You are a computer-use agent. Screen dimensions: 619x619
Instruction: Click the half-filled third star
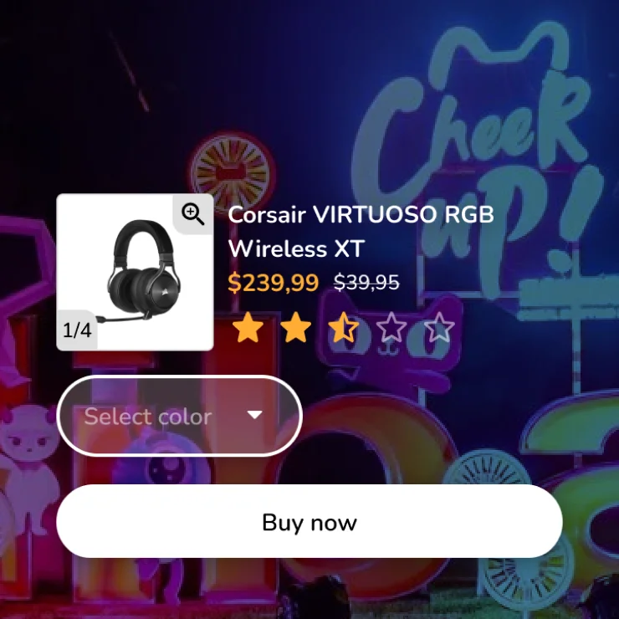pyautogui.click(x=344, y=327)
